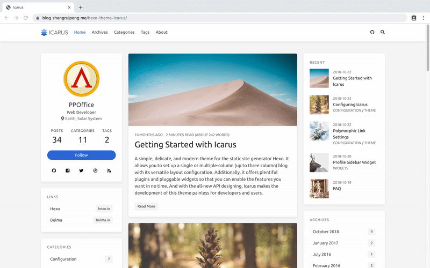Open the About nav item
Viewport: 430px width, 268px height.
coord(162,32)
